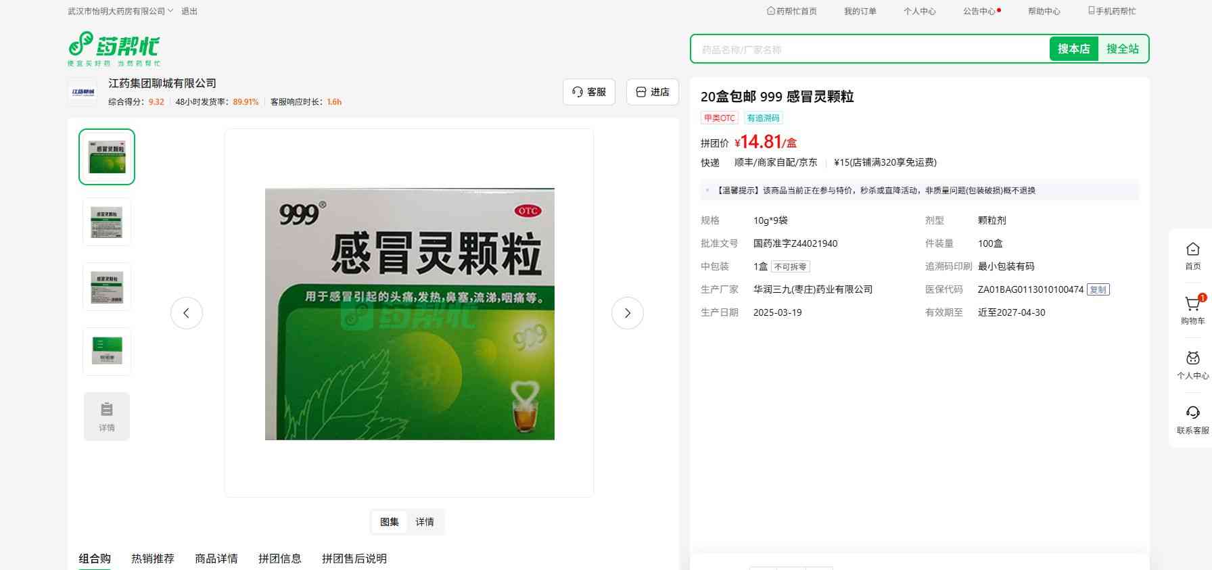Open 个人中心 from the right sidebar
1212x570 pixels.
1192,365
